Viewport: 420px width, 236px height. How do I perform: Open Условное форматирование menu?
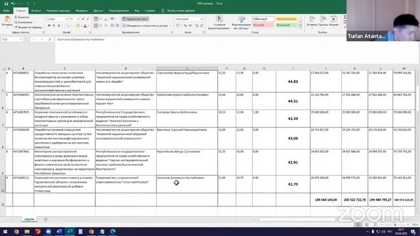tap(219, 22)
